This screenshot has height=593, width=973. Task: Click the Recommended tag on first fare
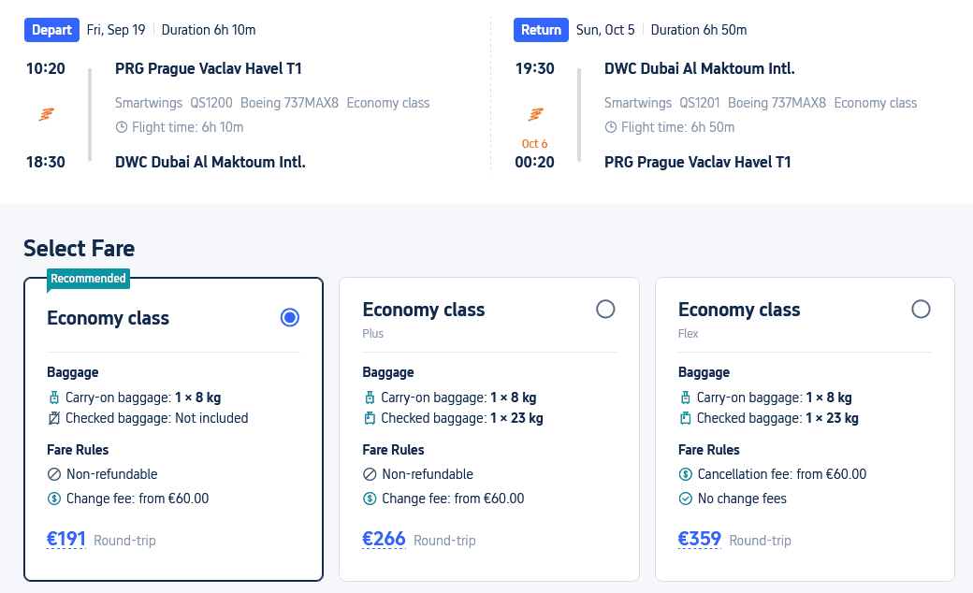(88, 278)
